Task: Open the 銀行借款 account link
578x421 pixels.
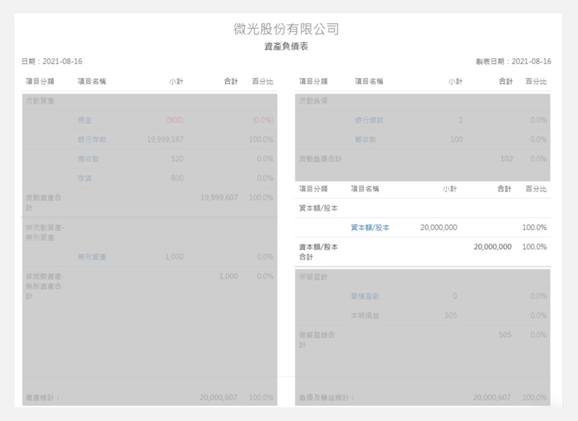Action: tap(369, 120)
